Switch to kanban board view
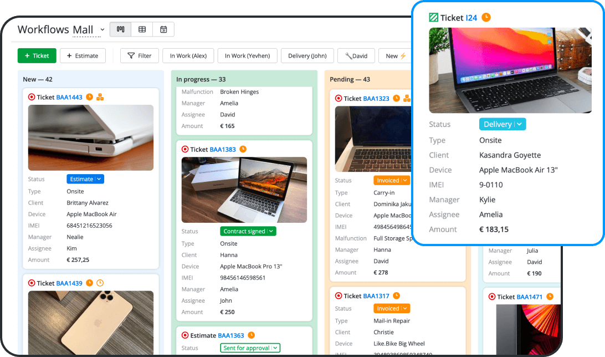Image resolution: width=605 pixels, height=357 pixels. pyautogui.click(x=121, y=29)
